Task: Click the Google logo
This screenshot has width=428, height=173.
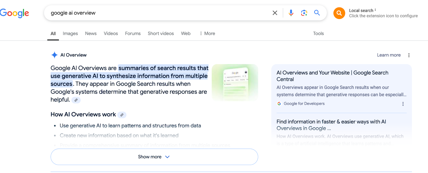Action: (14, 13)
